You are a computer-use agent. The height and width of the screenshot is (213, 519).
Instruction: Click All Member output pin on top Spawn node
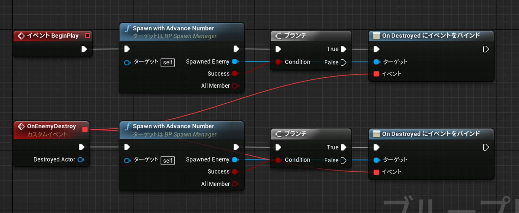pyautogui.click(x=235, y=86)
